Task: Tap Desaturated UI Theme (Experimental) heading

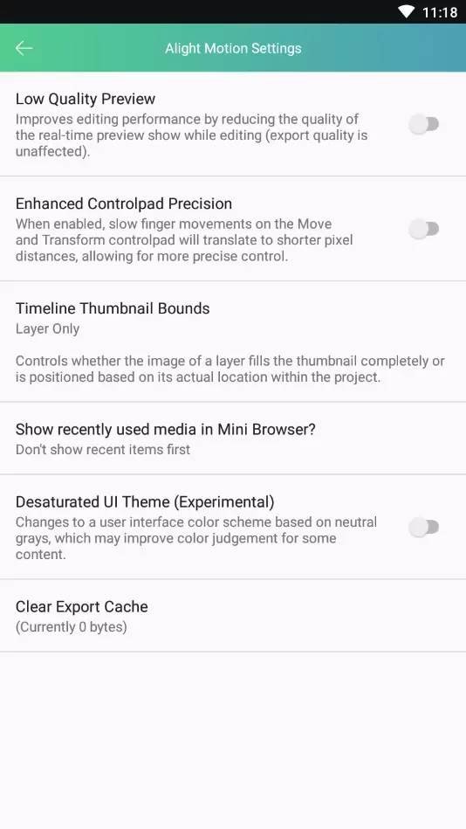Action: 145,501
